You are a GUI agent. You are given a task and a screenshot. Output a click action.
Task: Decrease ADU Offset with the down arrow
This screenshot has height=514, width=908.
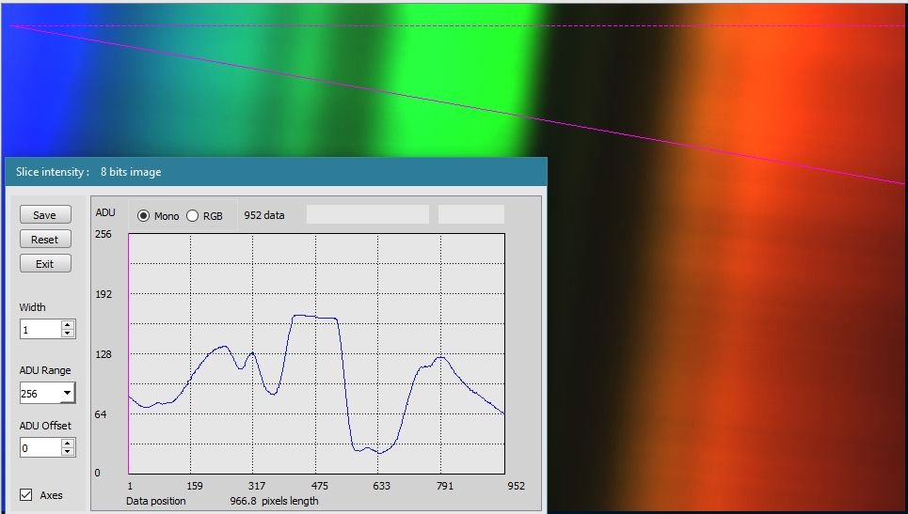pyautogui.click(x=67, y=452)
